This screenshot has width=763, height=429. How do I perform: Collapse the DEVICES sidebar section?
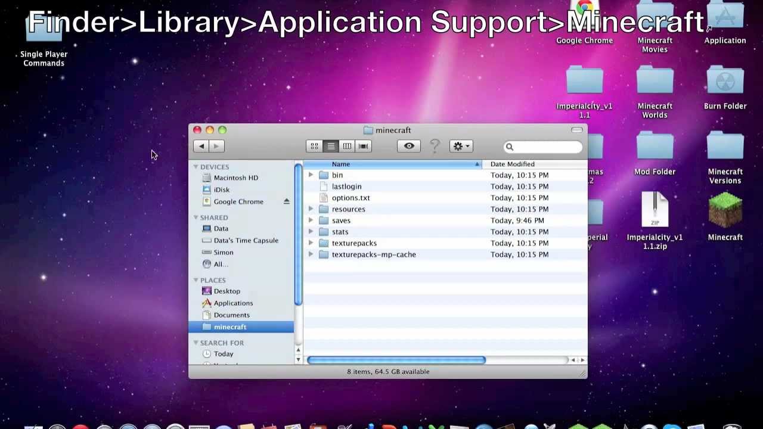[196, 167]
